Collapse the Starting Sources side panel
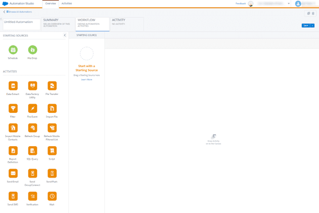This screenshot has height=213, width=319. [64, 35]
